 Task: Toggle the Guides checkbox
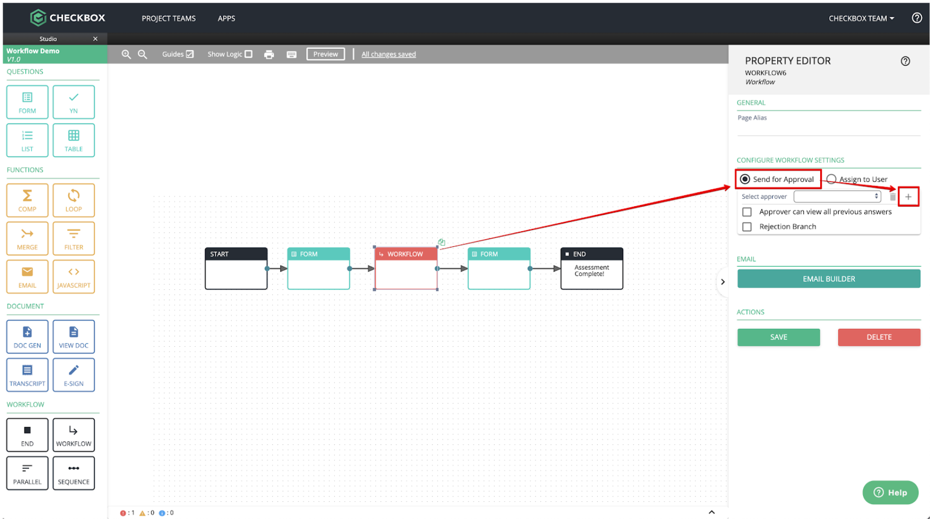190,54
